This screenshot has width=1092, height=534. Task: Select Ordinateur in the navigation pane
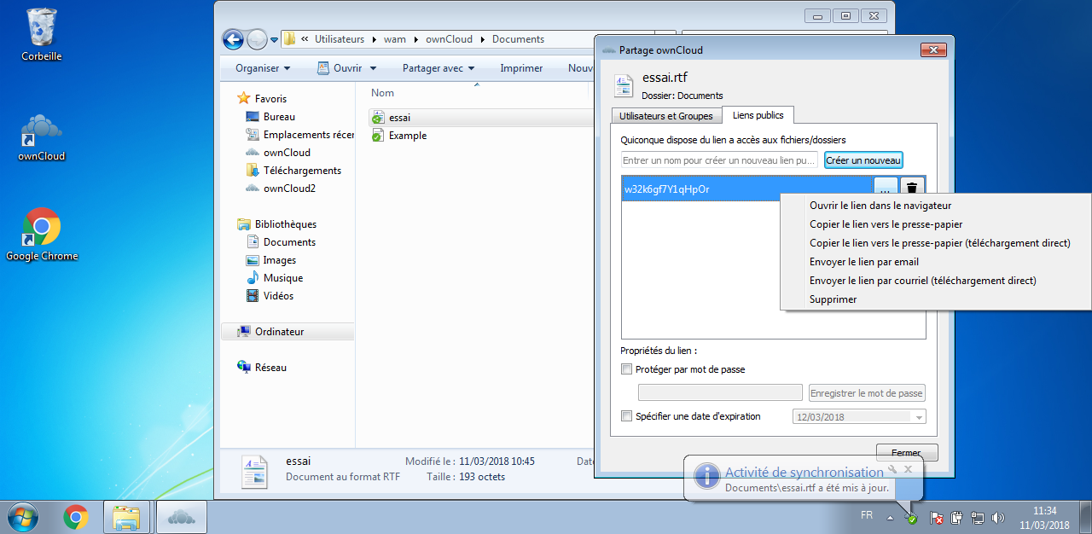coord(279,332)
